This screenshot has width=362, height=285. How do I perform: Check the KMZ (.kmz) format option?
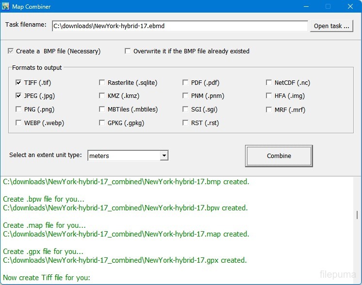tap(102, 96)
